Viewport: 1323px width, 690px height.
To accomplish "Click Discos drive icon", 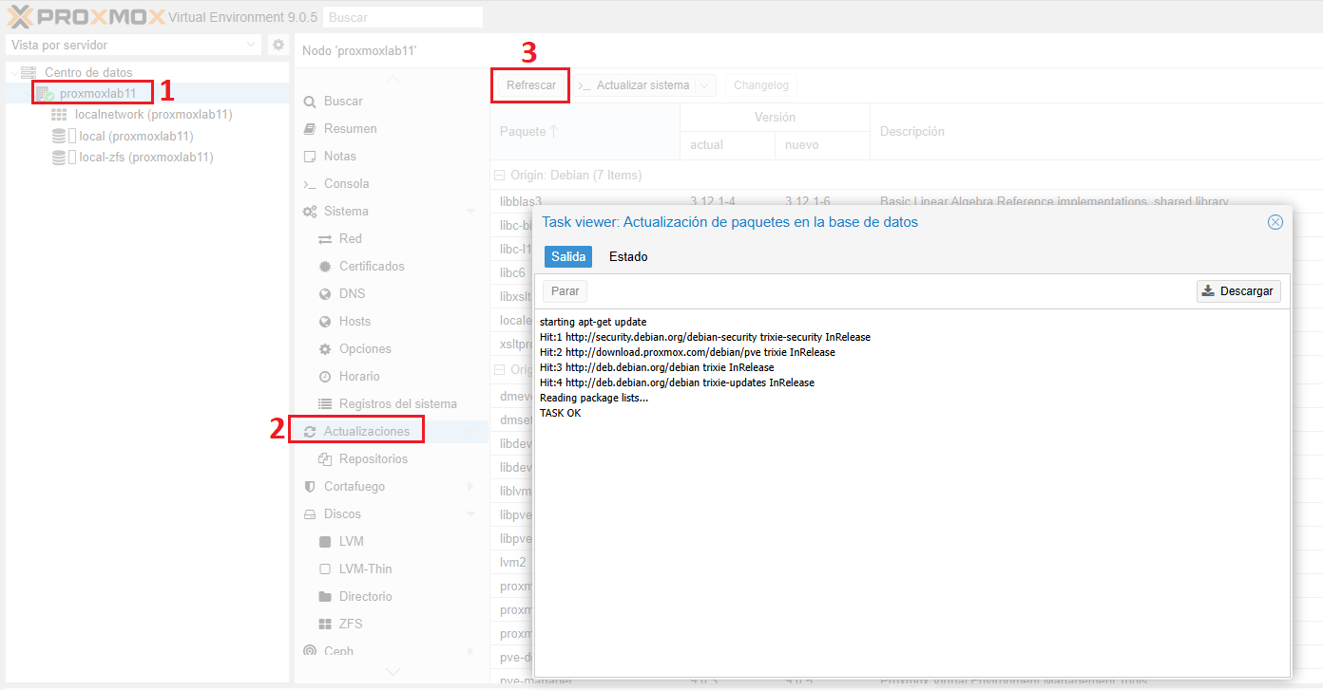I will click(309, 513).
